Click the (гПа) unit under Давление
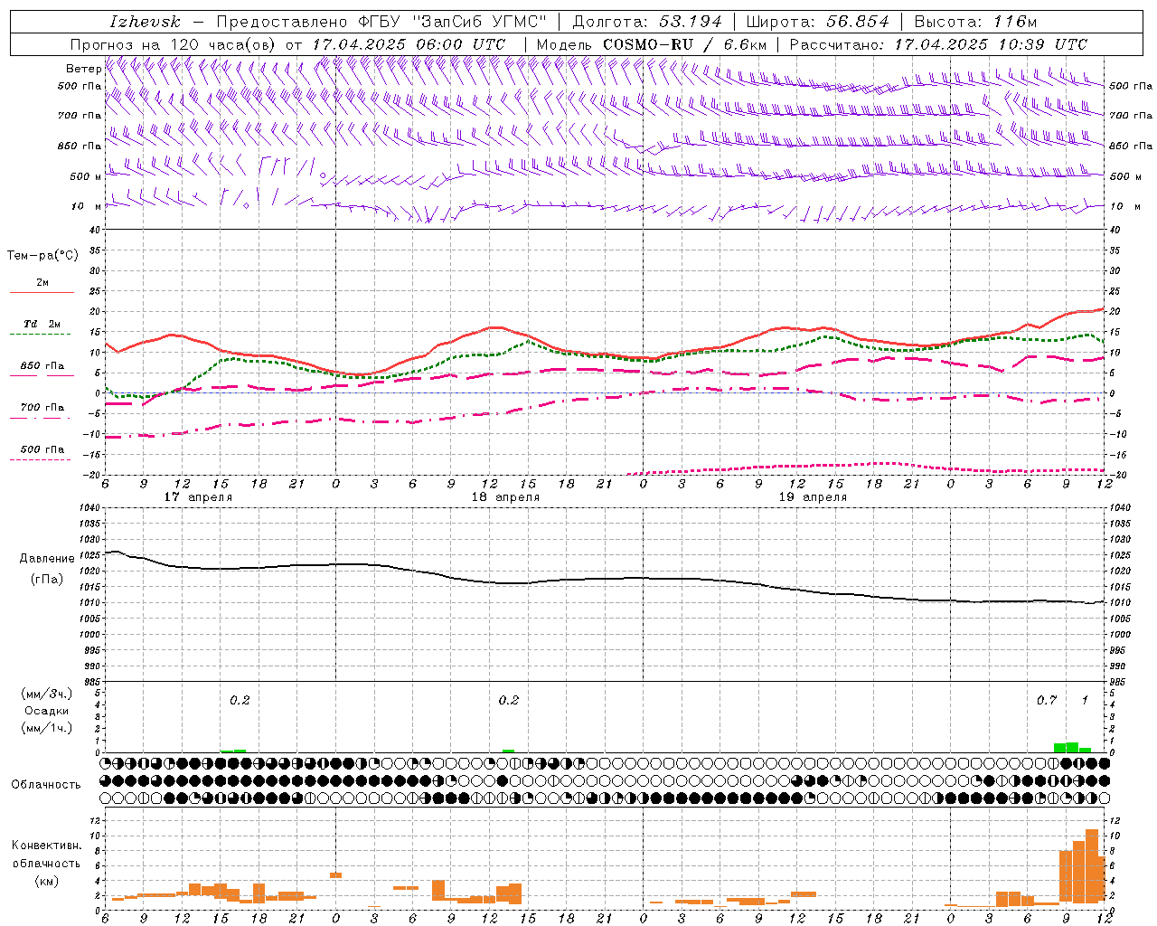The height and width of the screenshot is (926, 1157). click(47, 580)
